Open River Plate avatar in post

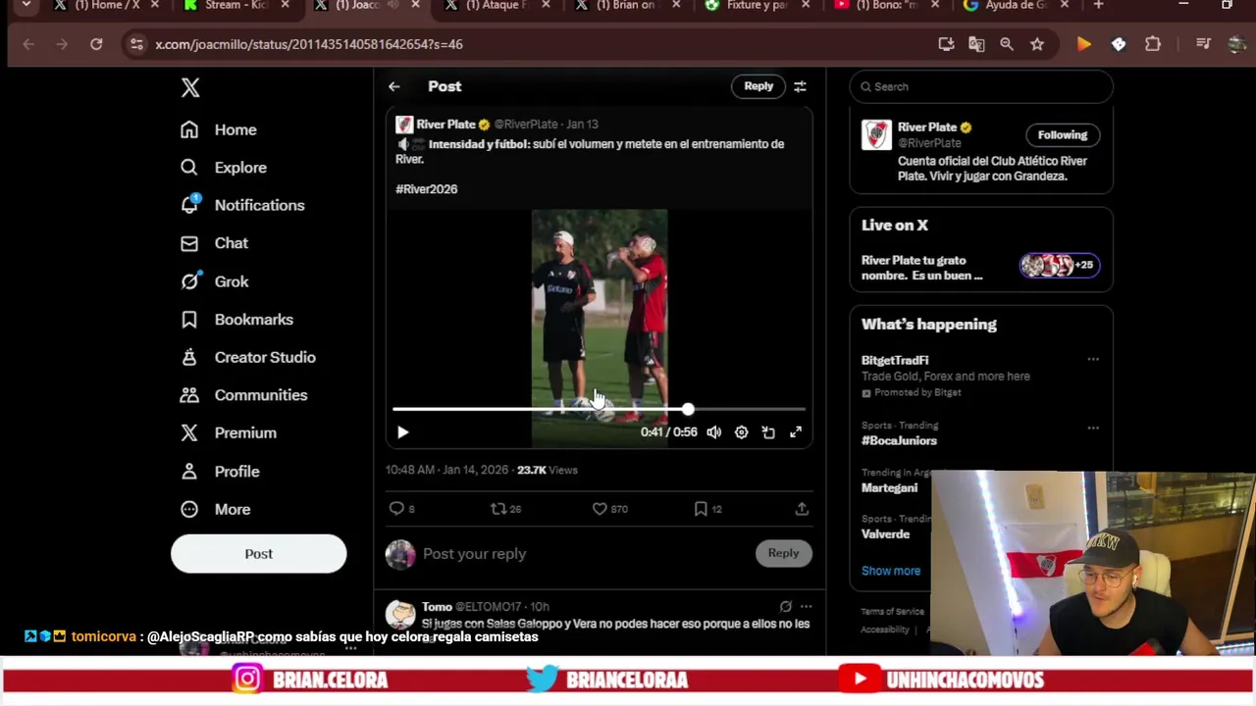coord(404,125)
